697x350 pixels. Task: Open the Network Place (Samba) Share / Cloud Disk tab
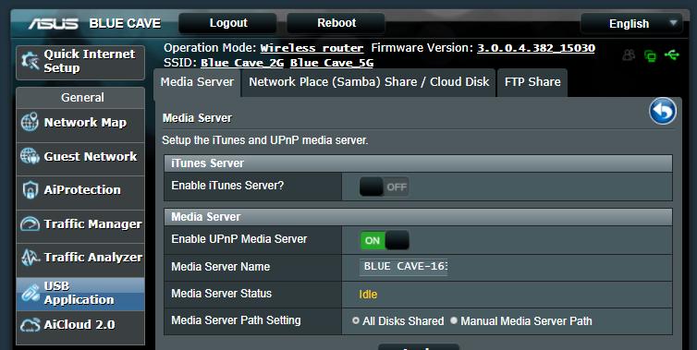[369, 82]
